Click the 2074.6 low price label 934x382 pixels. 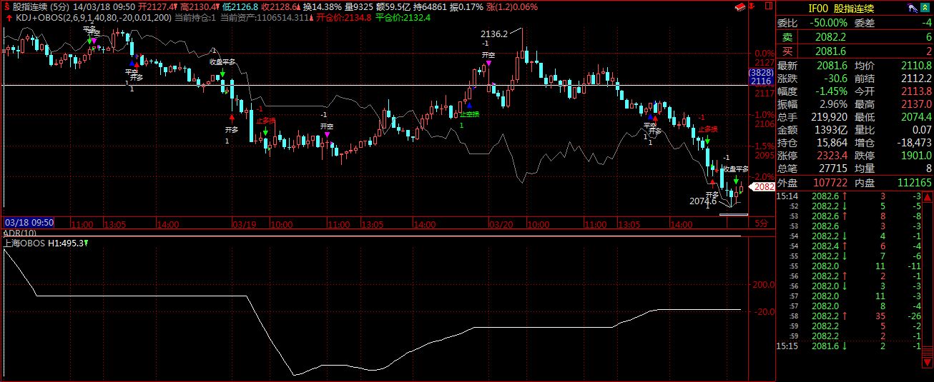pos(702,201)
